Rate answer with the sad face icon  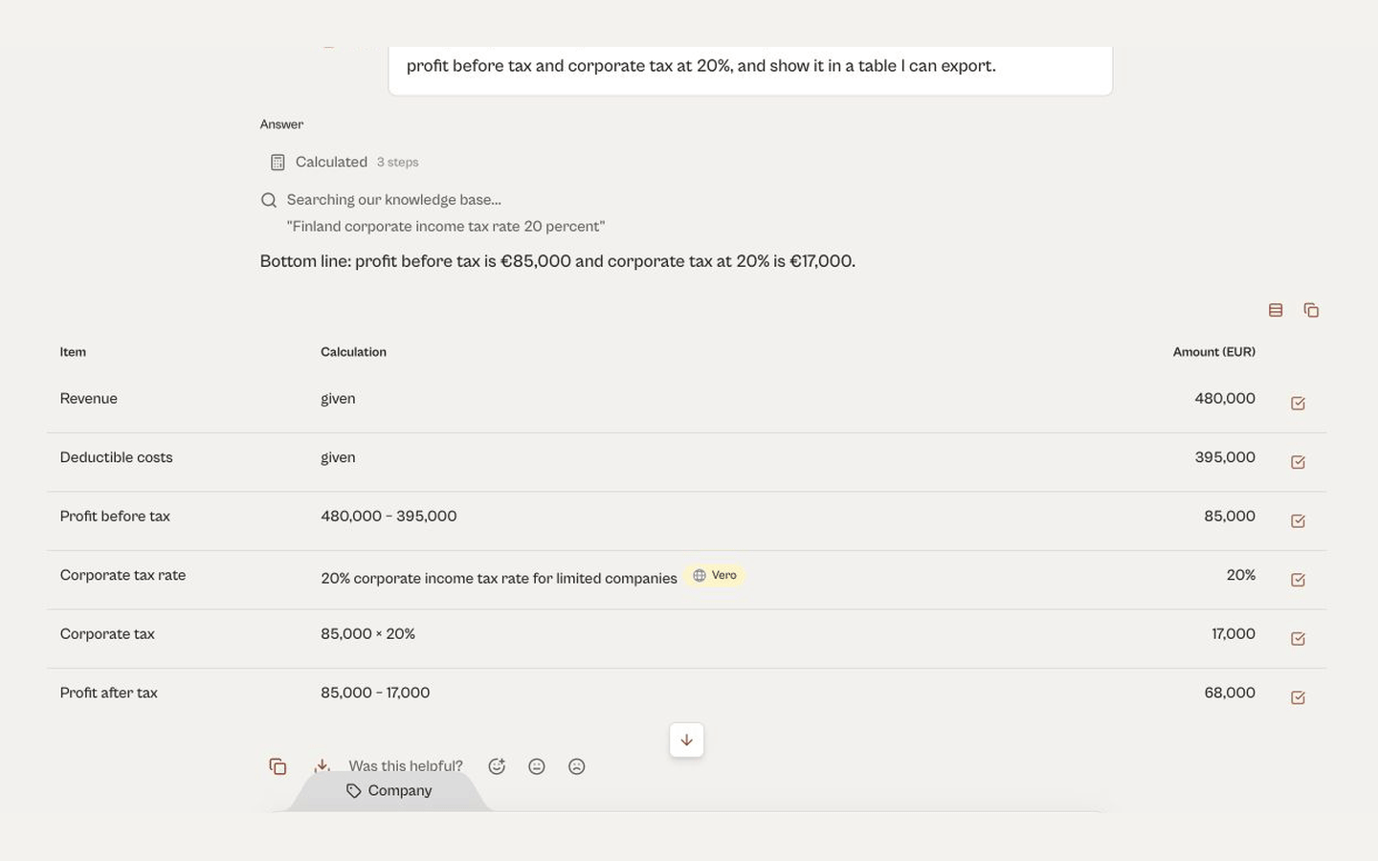point(577,766)
